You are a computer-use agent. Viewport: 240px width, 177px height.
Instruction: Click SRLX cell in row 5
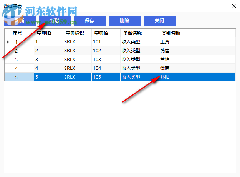pos(77,77)
